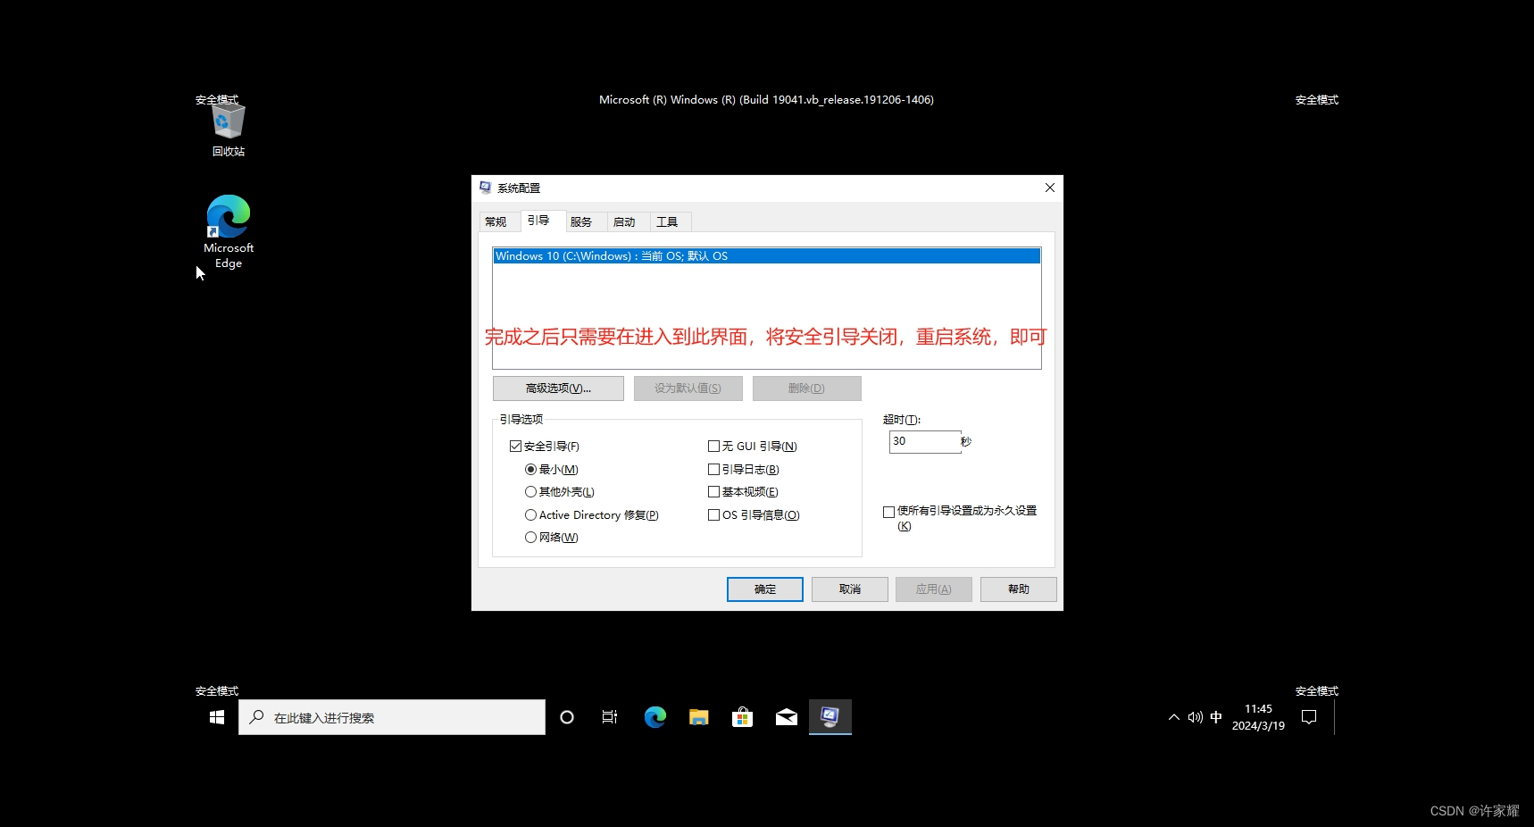Enable OS 引导信息(O) checkbox
Image resolution: width=1534 pixels, height=827 pixels.
pos(713,515)
